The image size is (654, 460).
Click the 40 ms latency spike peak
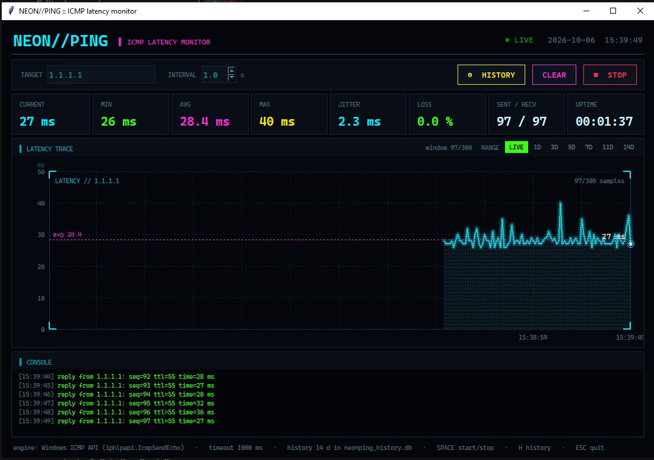(x=560, y=203)
